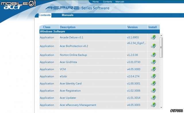This screenshot has width=184, height=113.
Task: Select Acer Registration description
Action: 70,91
